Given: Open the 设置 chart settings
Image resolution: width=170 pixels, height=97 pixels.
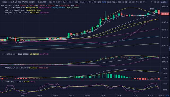Looking at the screenshot, I should [11, 2].
